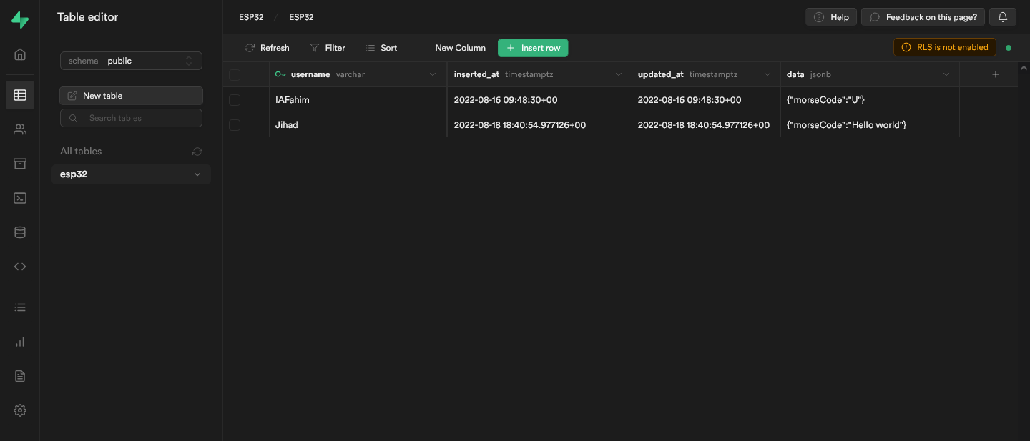This screenshot has width=1030, height=441.
Task: Open the Database icon in sidebar
Action: click(x=20, y=232)
